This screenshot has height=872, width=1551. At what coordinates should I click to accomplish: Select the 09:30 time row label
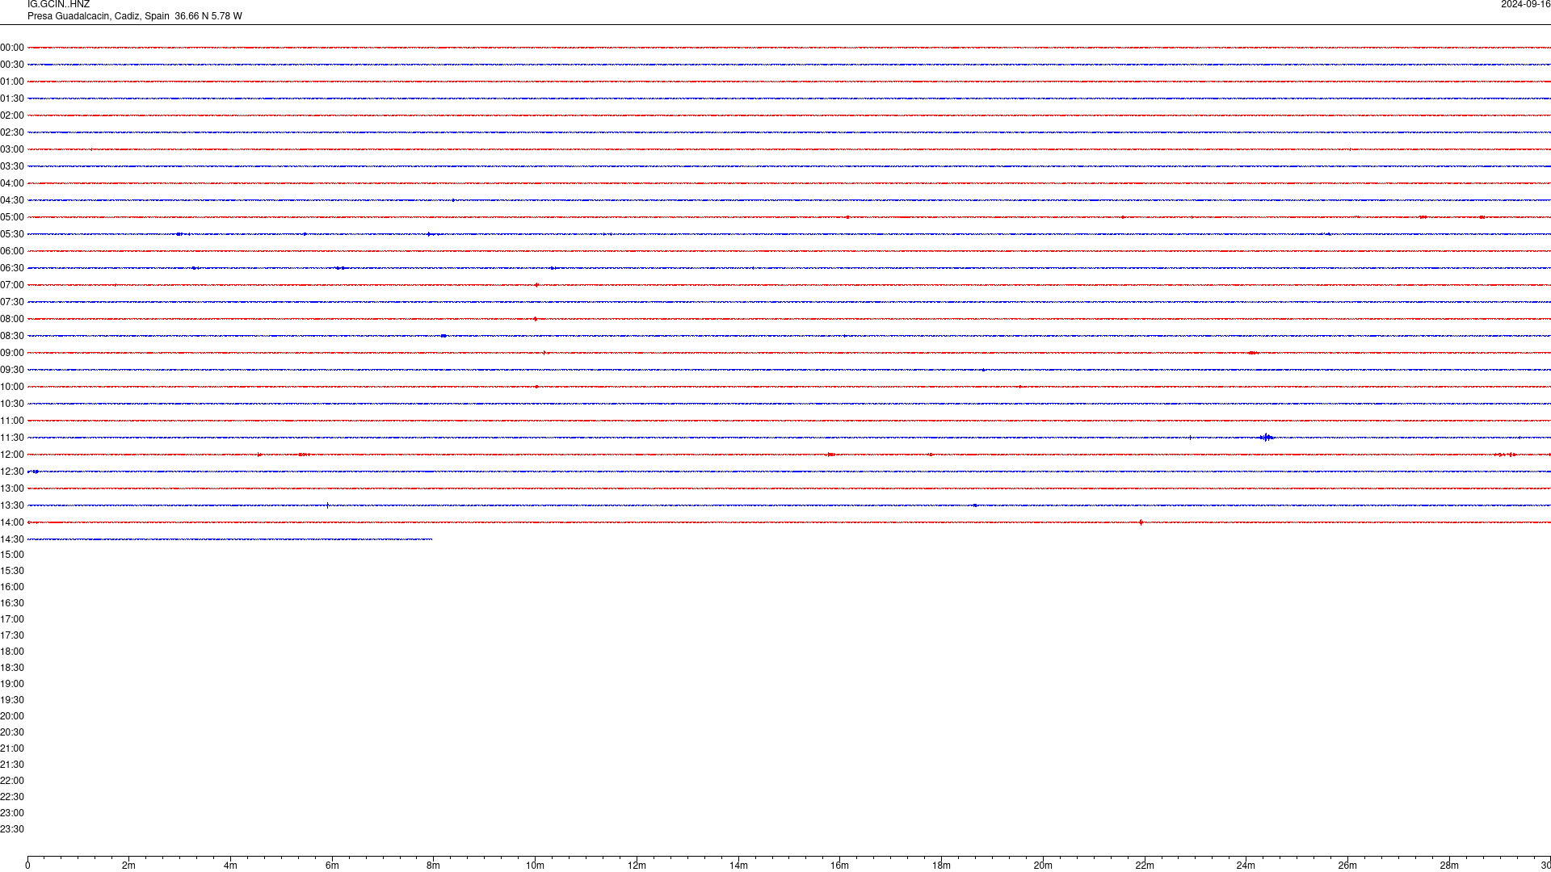tap(12, 370)
